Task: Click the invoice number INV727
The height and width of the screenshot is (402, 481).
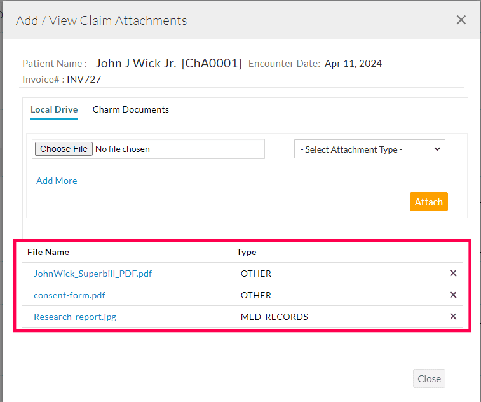Action: pyautogui.click(x=84, y=80)
